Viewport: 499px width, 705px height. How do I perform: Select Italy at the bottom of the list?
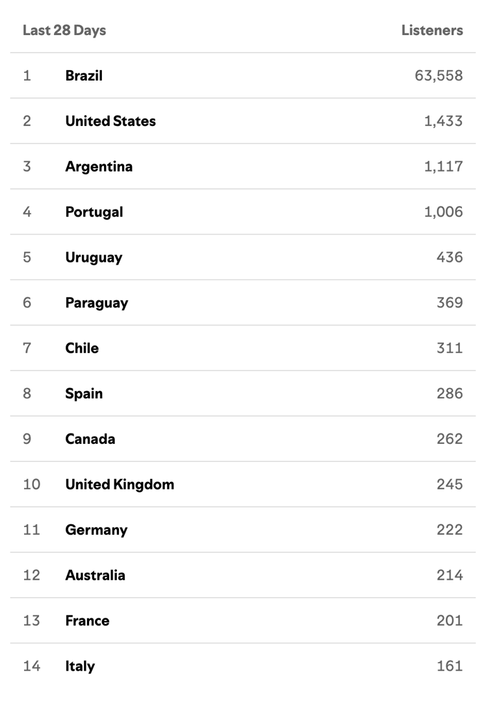click(x=80, y=667)
